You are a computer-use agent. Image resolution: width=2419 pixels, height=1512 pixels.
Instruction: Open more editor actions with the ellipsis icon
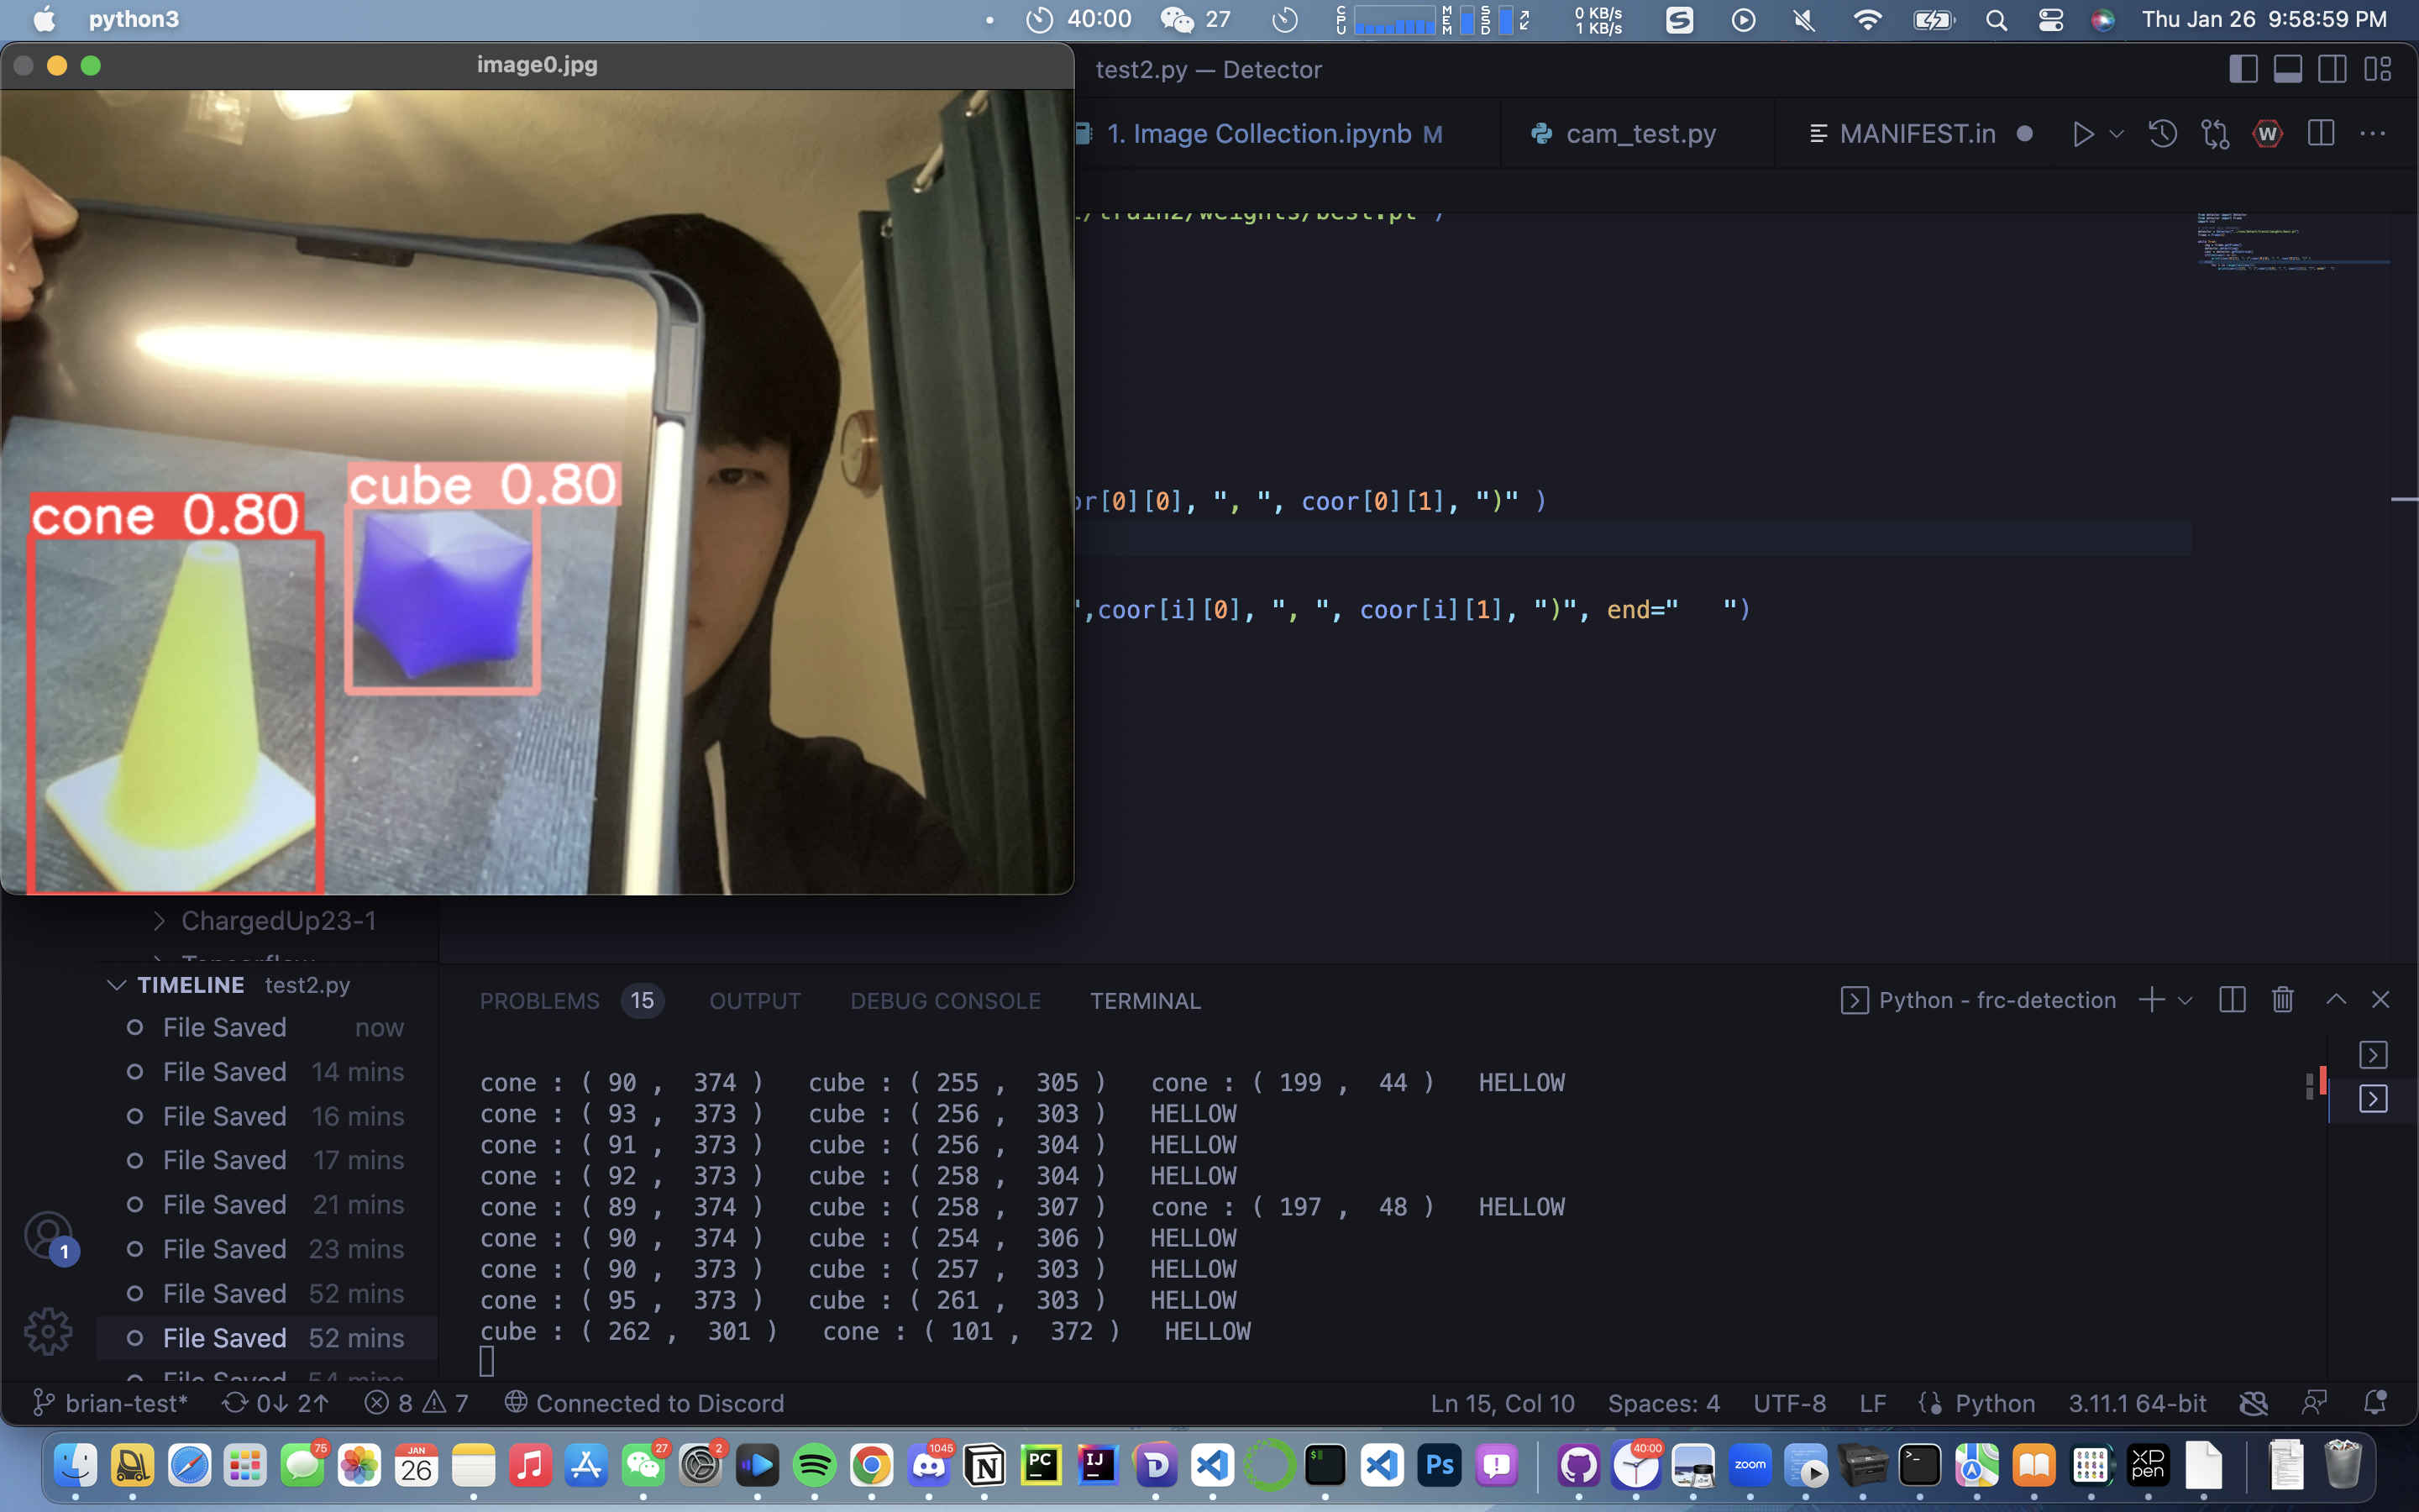(x=2374, y=133)
